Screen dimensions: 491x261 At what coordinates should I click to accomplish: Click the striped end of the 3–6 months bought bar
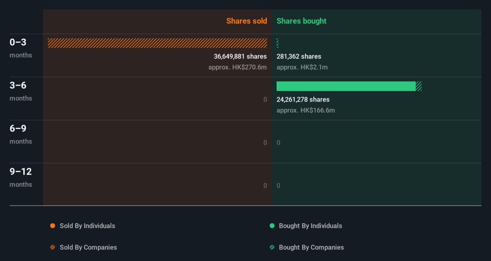tap(419, 86)
